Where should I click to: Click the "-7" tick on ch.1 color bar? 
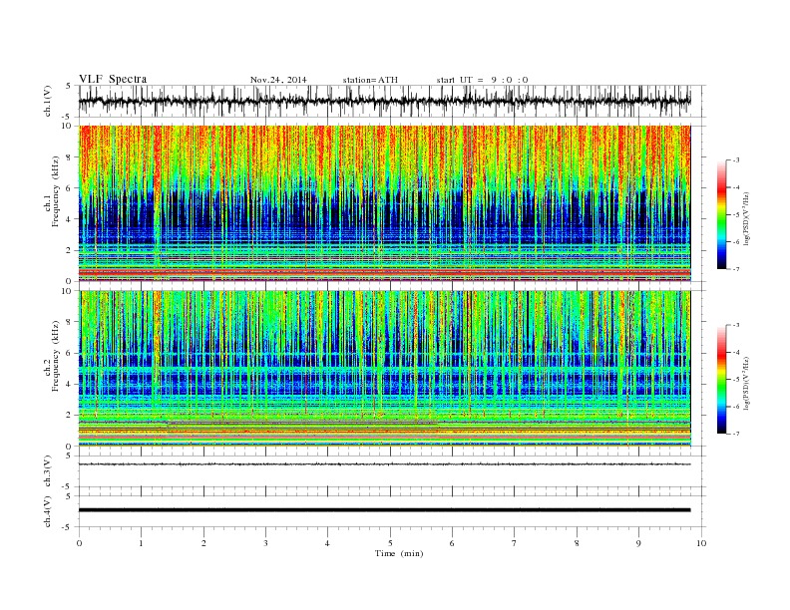pos(736,269)
